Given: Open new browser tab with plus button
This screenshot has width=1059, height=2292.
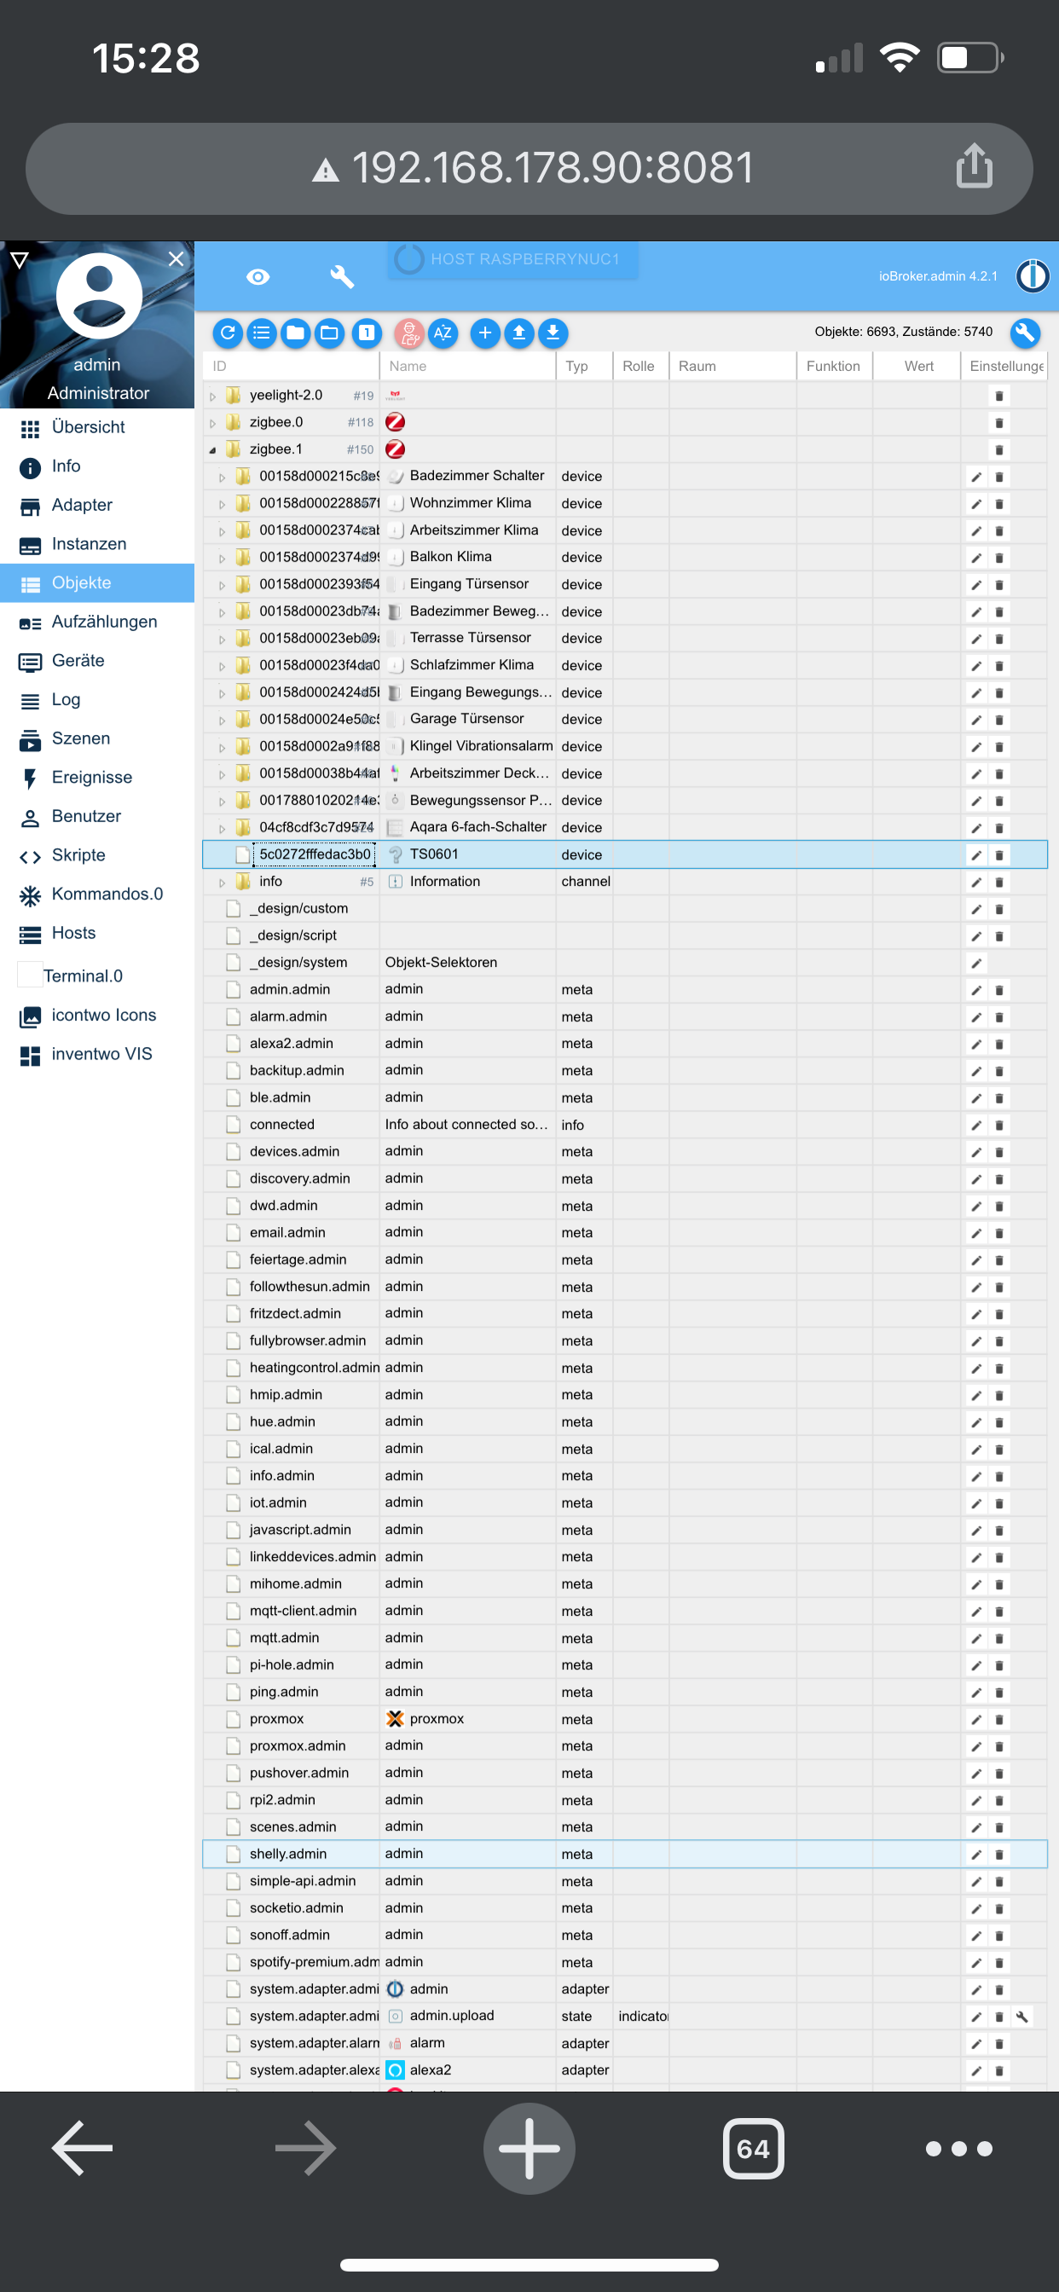Looking at the screenshot, I should 529,2149.
